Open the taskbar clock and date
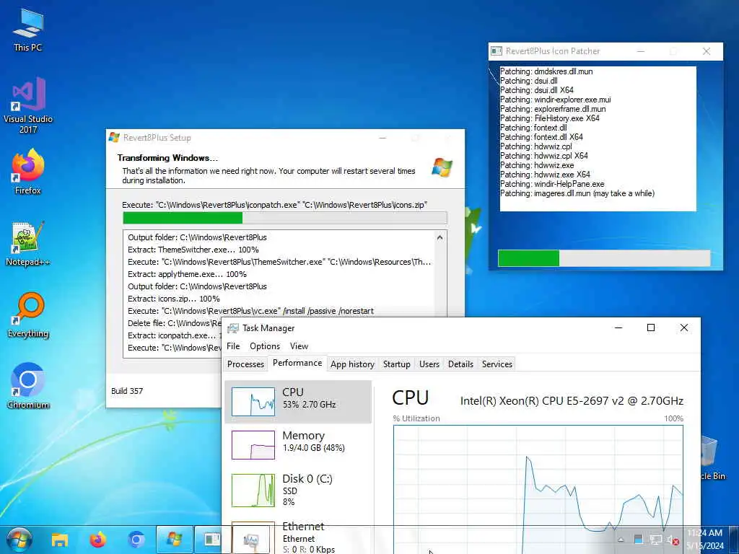Screen dimensions: 739x554 point(704,540)
